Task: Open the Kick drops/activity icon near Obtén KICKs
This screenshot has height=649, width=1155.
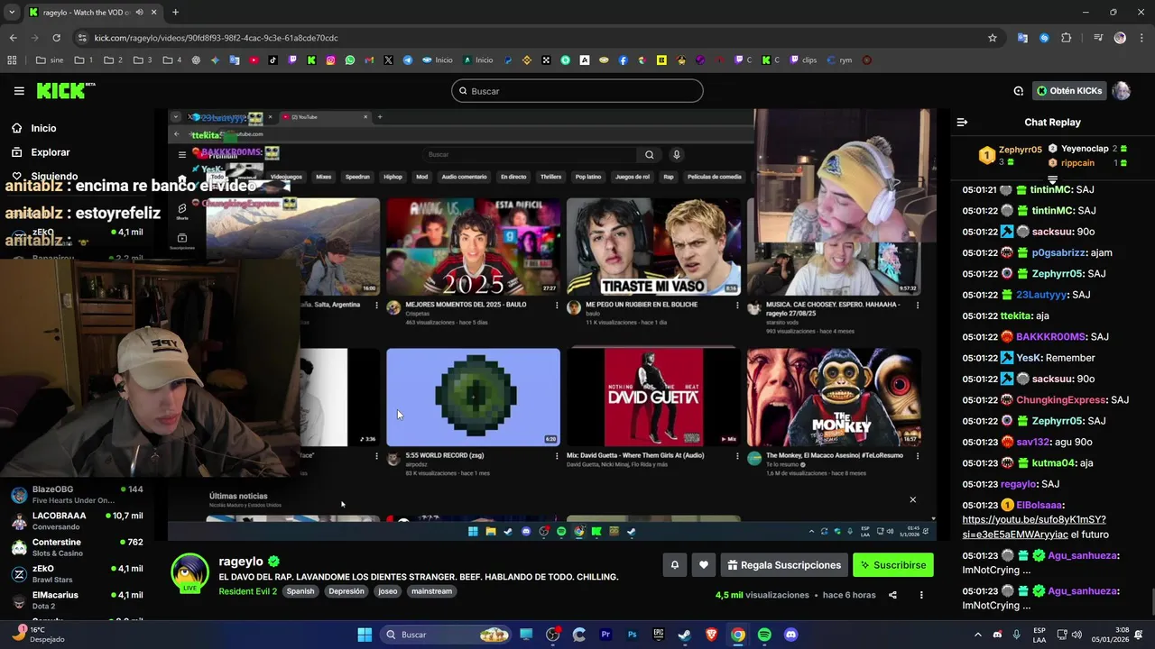Action: click(1019, 91)
